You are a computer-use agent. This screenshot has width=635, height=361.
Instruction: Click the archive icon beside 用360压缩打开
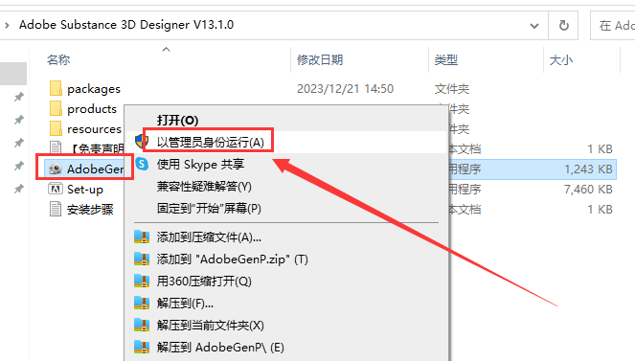tap(142, 281)
